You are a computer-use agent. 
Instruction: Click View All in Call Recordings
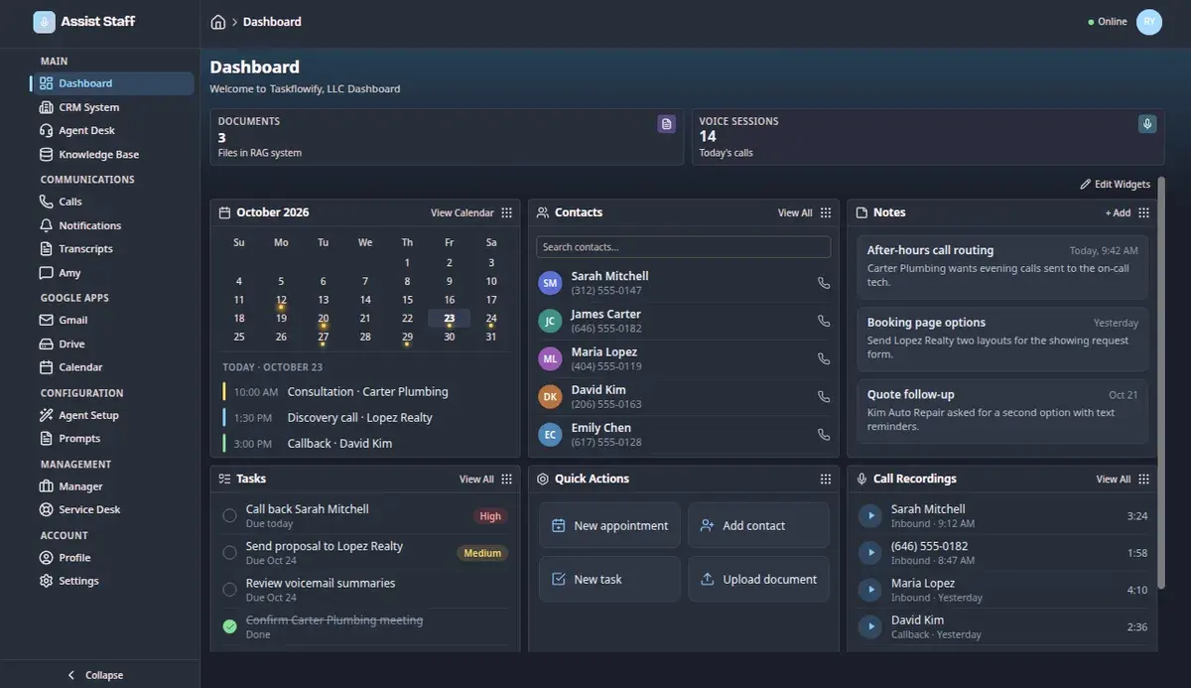[x=1114, y=479]
